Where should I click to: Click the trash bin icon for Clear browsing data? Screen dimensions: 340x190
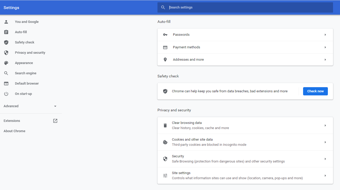[165, 125]
